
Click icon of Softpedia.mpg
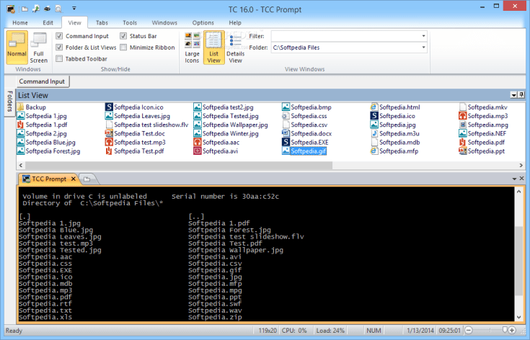tap(462, 125)
